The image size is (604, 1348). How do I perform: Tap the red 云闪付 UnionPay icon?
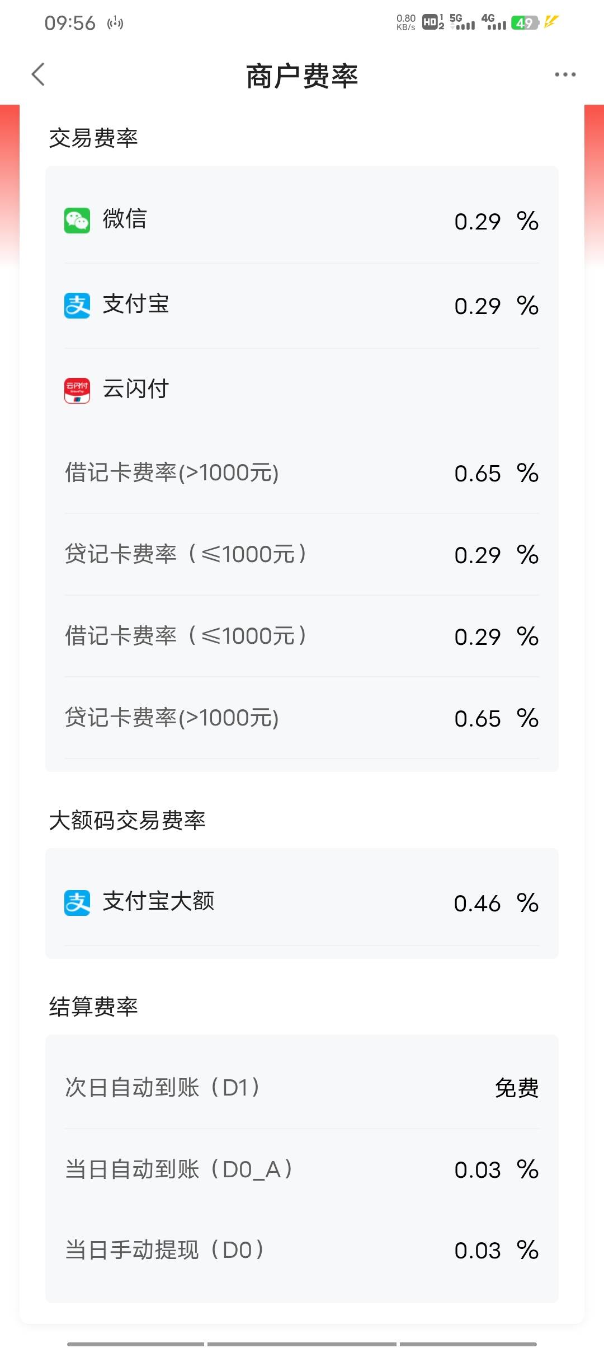coord(77,390)
